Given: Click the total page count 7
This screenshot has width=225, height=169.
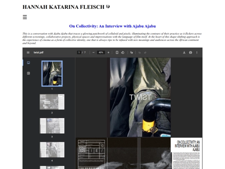Looking at the screenshot, I should click(85, 53).
